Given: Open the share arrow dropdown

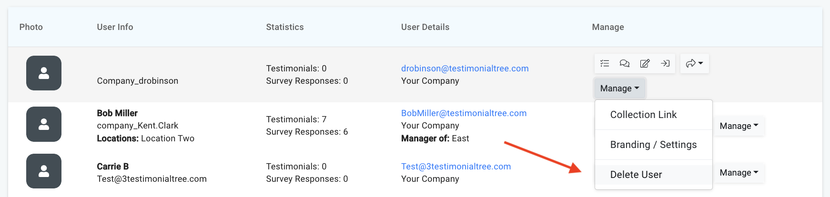Looking at the screenshot, I should pyautogui.click(x=694, y=63).
